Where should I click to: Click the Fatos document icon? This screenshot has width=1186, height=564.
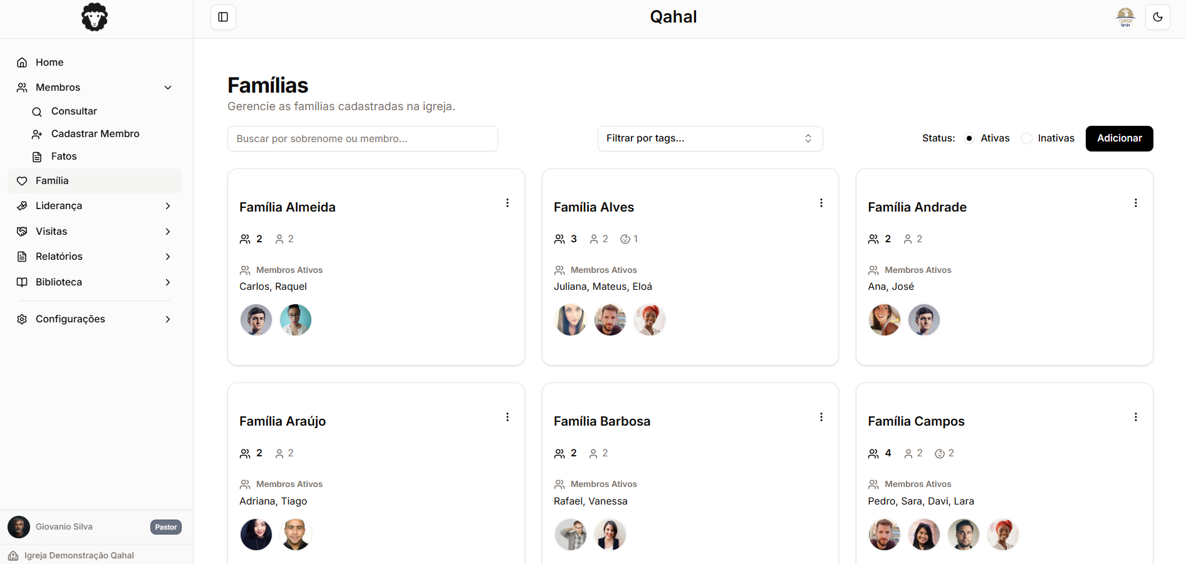click(38, 156)
